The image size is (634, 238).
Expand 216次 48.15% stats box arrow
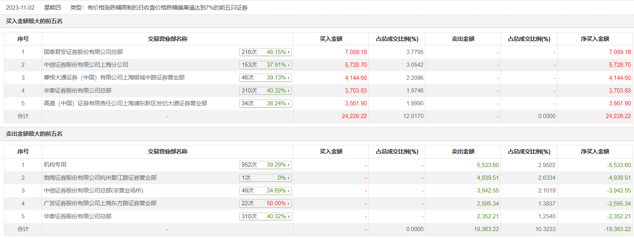[x=288, y=52]
